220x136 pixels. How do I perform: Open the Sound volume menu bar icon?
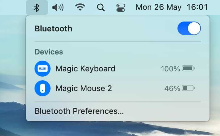tap(58, 7)
